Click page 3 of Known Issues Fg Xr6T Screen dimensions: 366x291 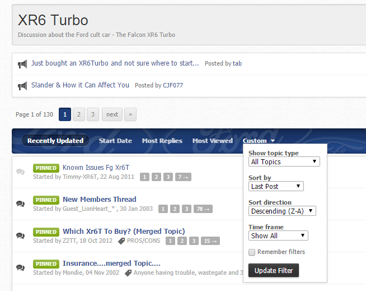168,177
